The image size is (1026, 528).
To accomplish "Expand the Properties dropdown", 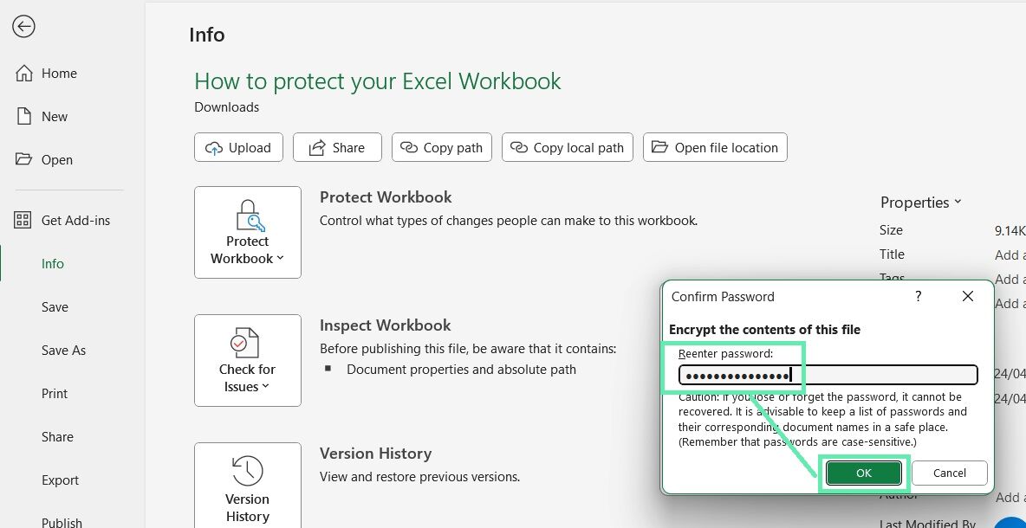I will 920,203.
